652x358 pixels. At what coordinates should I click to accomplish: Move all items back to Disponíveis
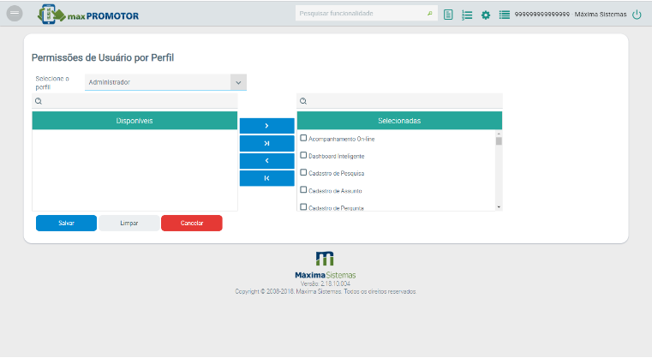pos(267,178)
